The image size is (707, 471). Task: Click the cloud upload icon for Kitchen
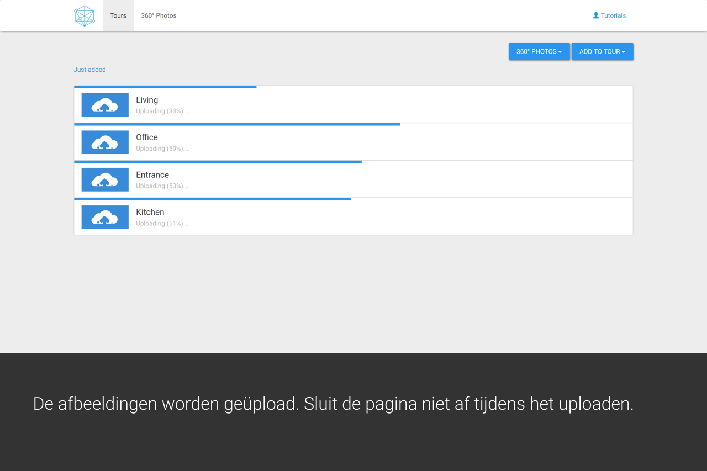pos(105,217)
